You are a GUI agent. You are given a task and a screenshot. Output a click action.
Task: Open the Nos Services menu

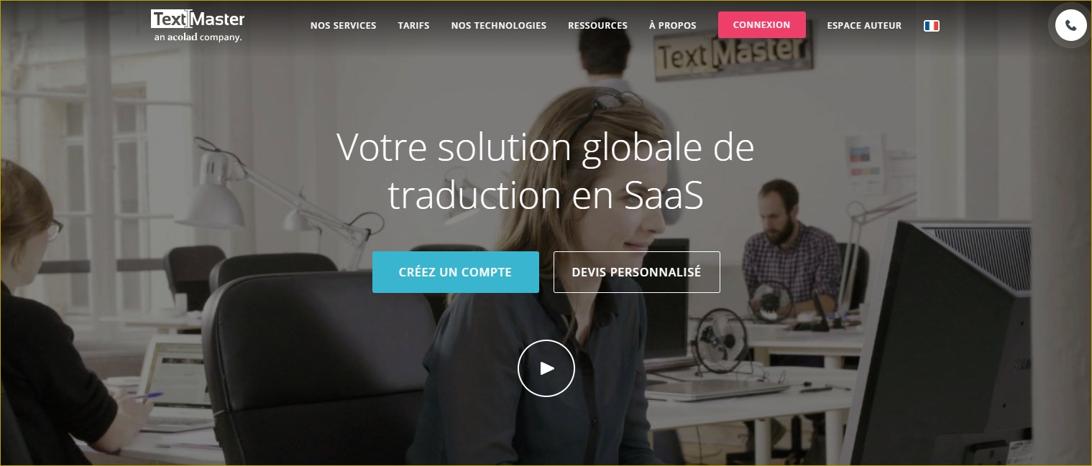(343, 25)
